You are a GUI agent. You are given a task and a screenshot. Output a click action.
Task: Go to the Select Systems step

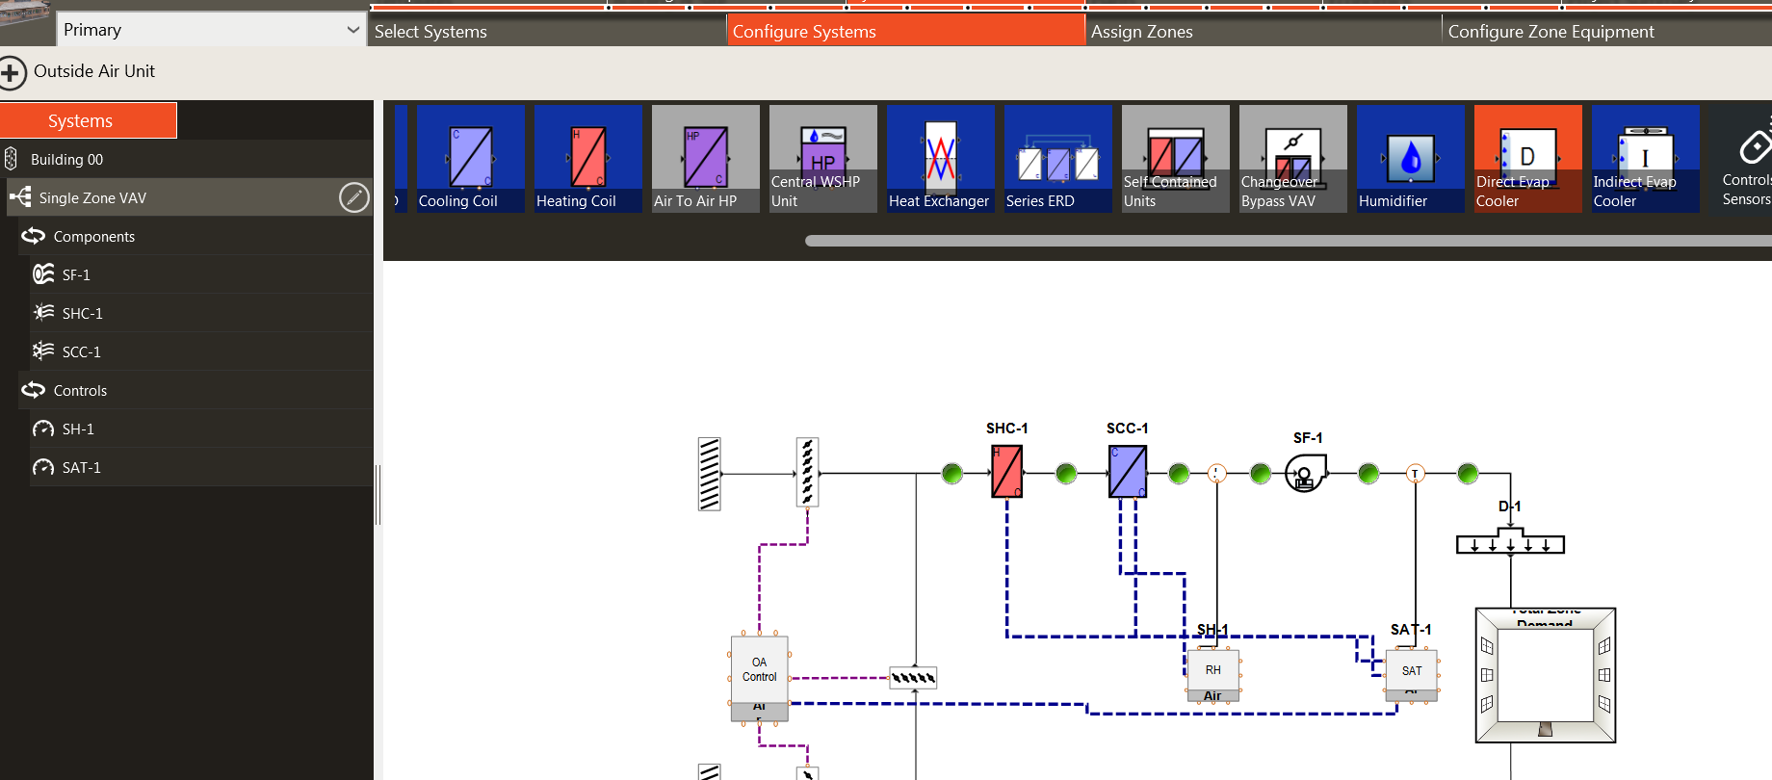click(546, 31)
